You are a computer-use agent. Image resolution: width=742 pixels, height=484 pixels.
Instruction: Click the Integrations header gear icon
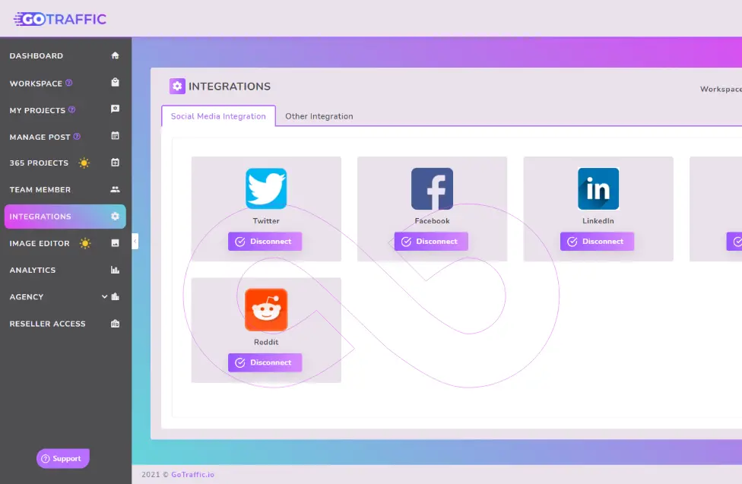(x=177, y=86)
